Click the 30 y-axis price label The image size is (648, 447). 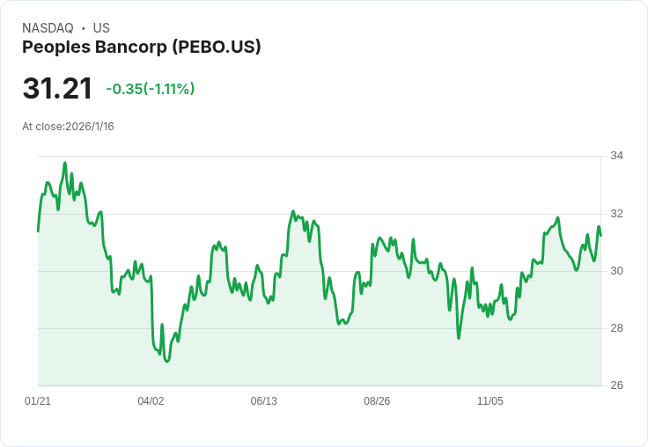coord(616,271)
